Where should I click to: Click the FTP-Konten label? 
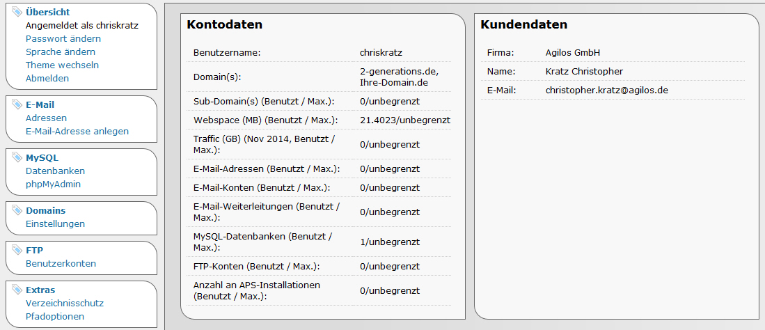click(x=256, y=266)
